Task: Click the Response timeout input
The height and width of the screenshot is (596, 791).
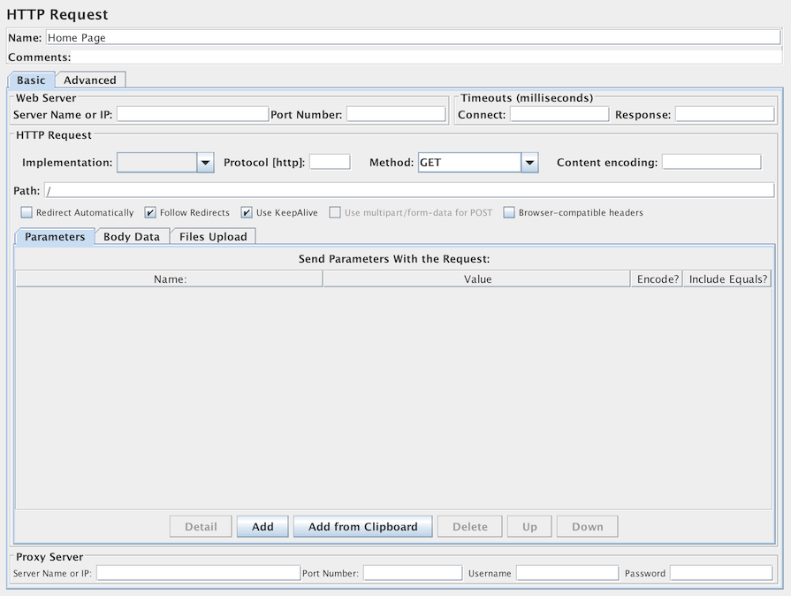Action: [x=725, y=114]
